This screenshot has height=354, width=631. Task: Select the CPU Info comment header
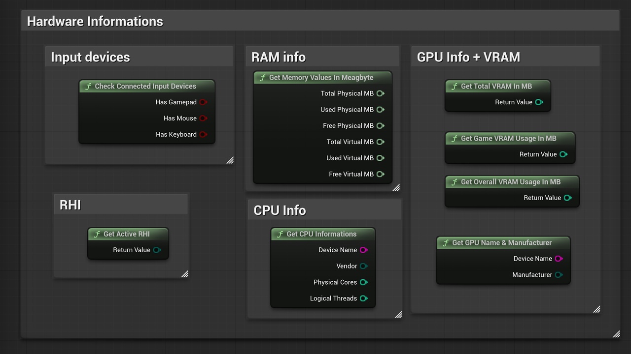click(324, 210)
